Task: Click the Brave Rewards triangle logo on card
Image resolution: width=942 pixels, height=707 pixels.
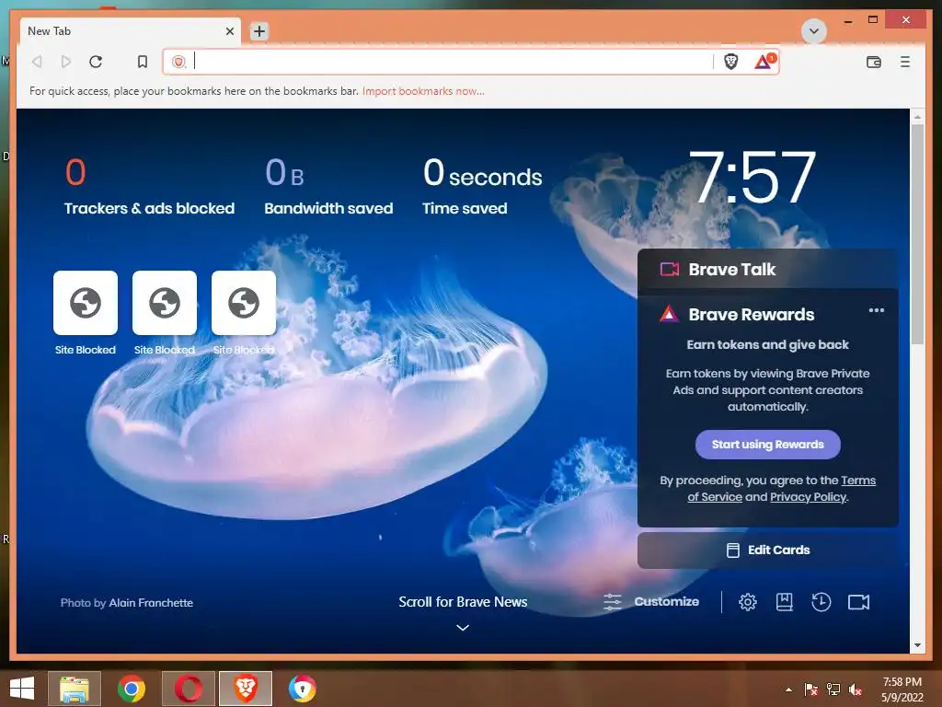Action: 669,314
